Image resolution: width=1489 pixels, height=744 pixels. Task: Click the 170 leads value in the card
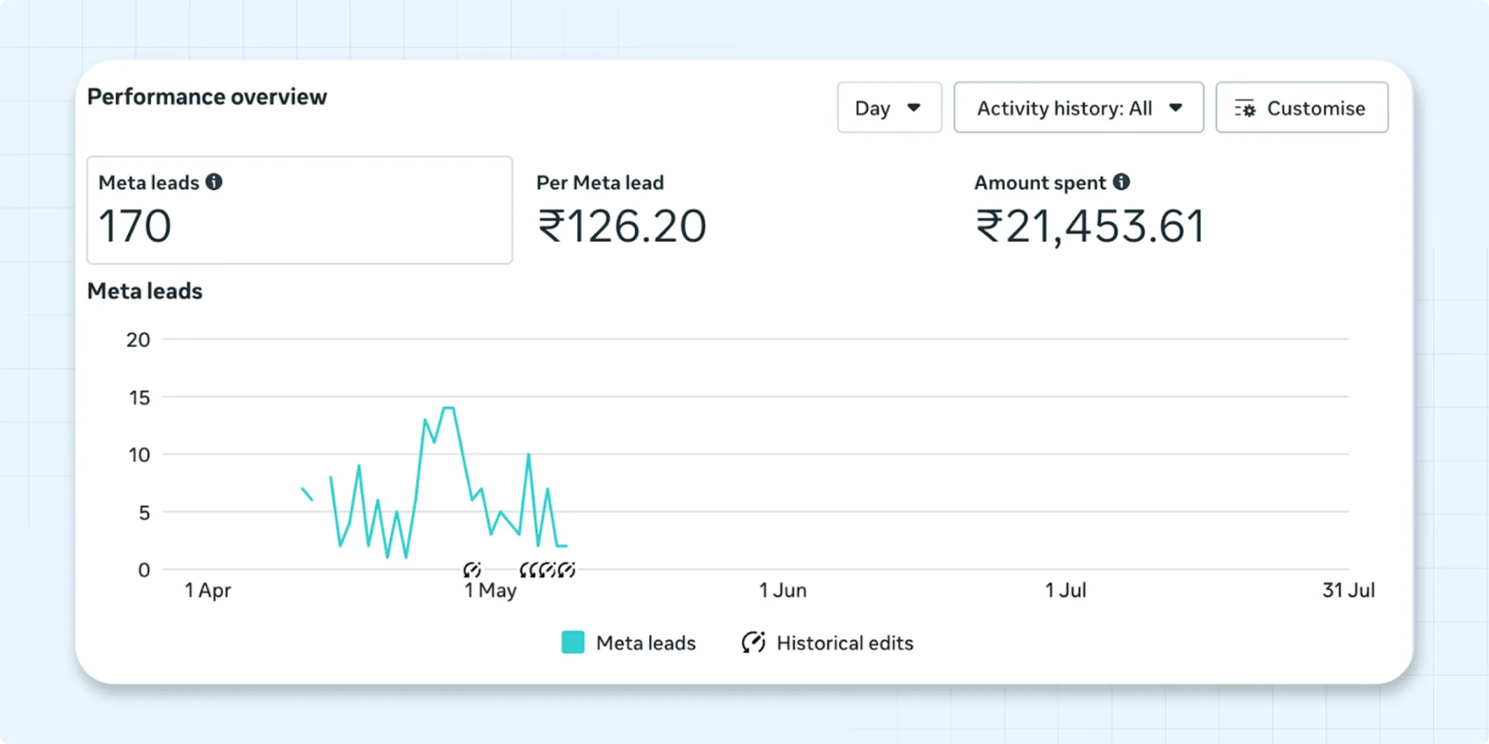pos(135,226)
